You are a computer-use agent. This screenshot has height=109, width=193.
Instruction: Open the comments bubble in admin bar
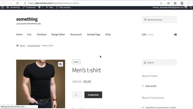41,7
